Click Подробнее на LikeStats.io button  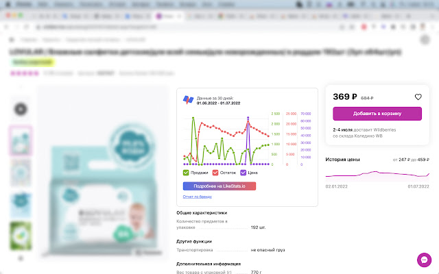tap(219, 186)
